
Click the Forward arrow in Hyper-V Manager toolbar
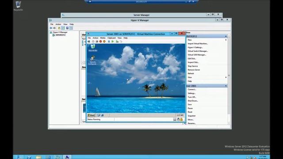point(54,28)
